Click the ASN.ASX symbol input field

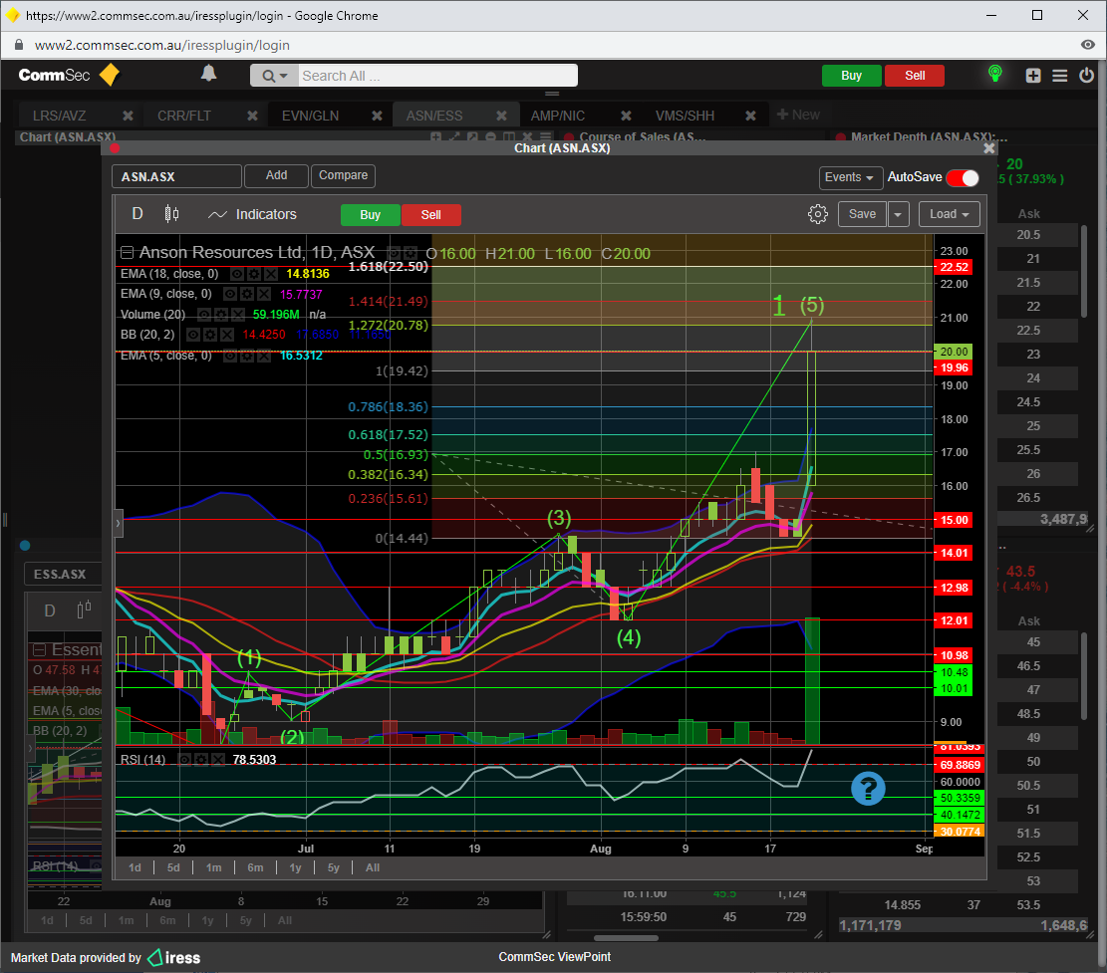[x=176, y=176]
